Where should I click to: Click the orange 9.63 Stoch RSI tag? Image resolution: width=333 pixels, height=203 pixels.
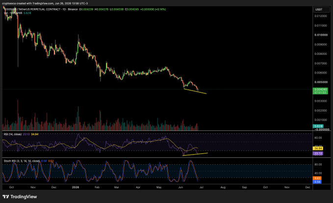[x=317, y=178]
